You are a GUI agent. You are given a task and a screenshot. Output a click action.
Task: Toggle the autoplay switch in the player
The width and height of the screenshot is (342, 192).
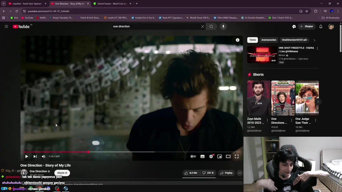pos(193,157)
